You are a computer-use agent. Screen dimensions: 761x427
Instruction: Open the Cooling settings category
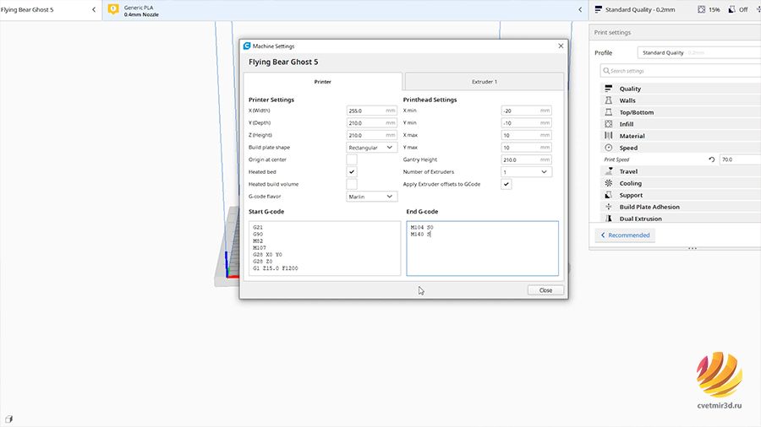[x=680, y=183]
